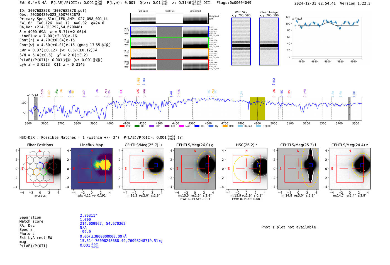Click the Flags:0x00004049 header text
390x265 pixels.
234,3
